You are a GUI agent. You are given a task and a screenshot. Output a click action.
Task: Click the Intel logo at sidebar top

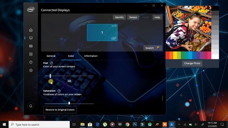click(x=31, y=10)
